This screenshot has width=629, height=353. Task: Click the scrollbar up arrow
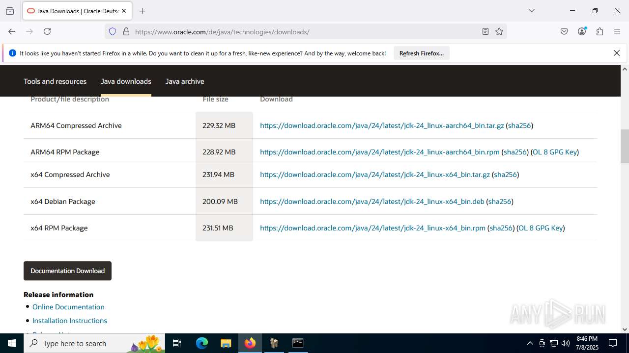point(625,69)
